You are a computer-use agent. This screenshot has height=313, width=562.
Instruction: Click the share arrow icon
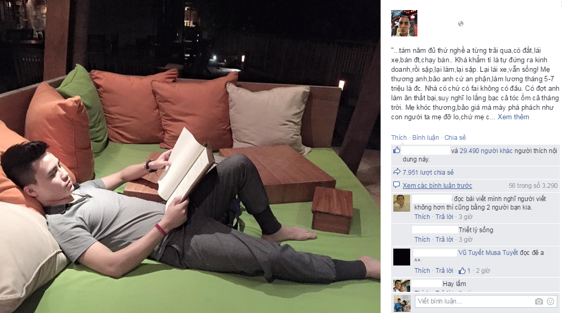click(397, 172)
